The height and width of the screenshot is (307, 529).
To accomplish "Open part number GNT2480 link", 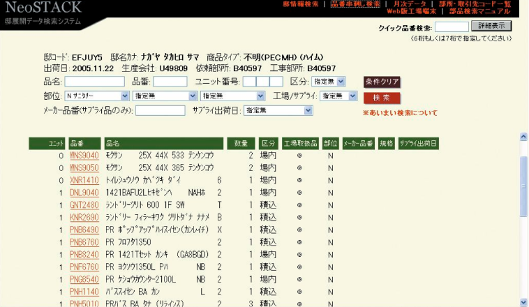I will [84, 205].
